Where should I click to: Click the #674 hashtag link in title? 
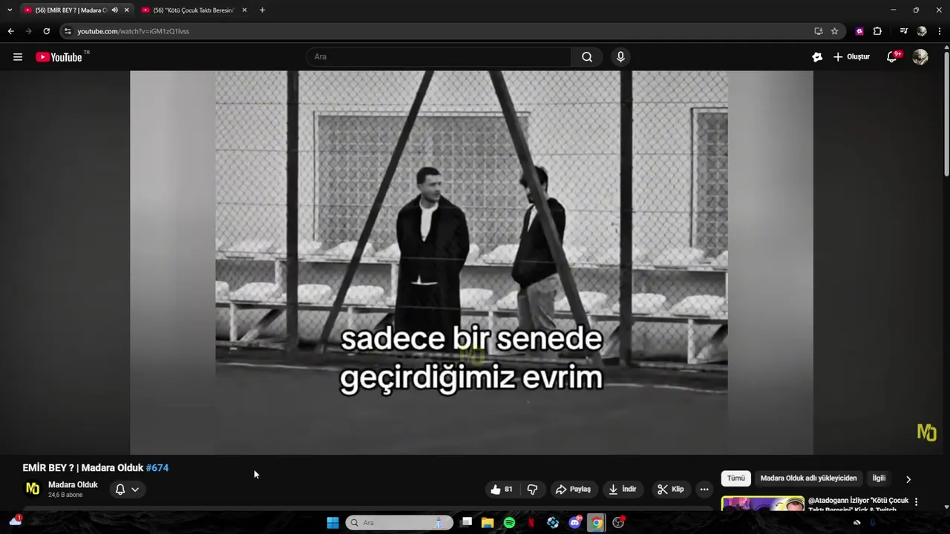tap(157, 468)
